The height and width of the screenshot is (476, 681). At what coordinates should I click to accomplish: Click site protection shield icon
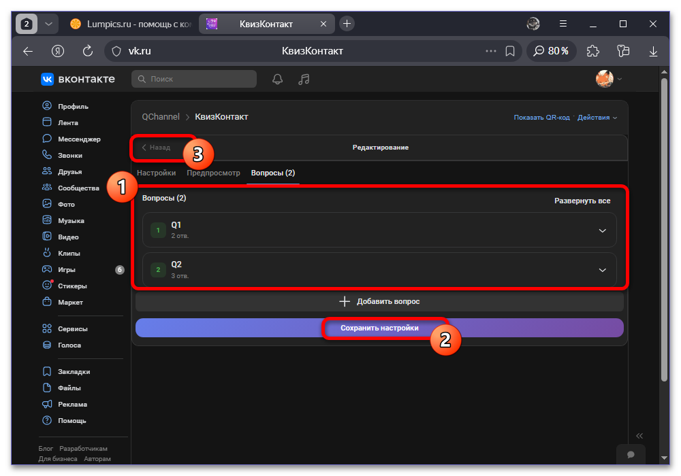coord(116,51)
